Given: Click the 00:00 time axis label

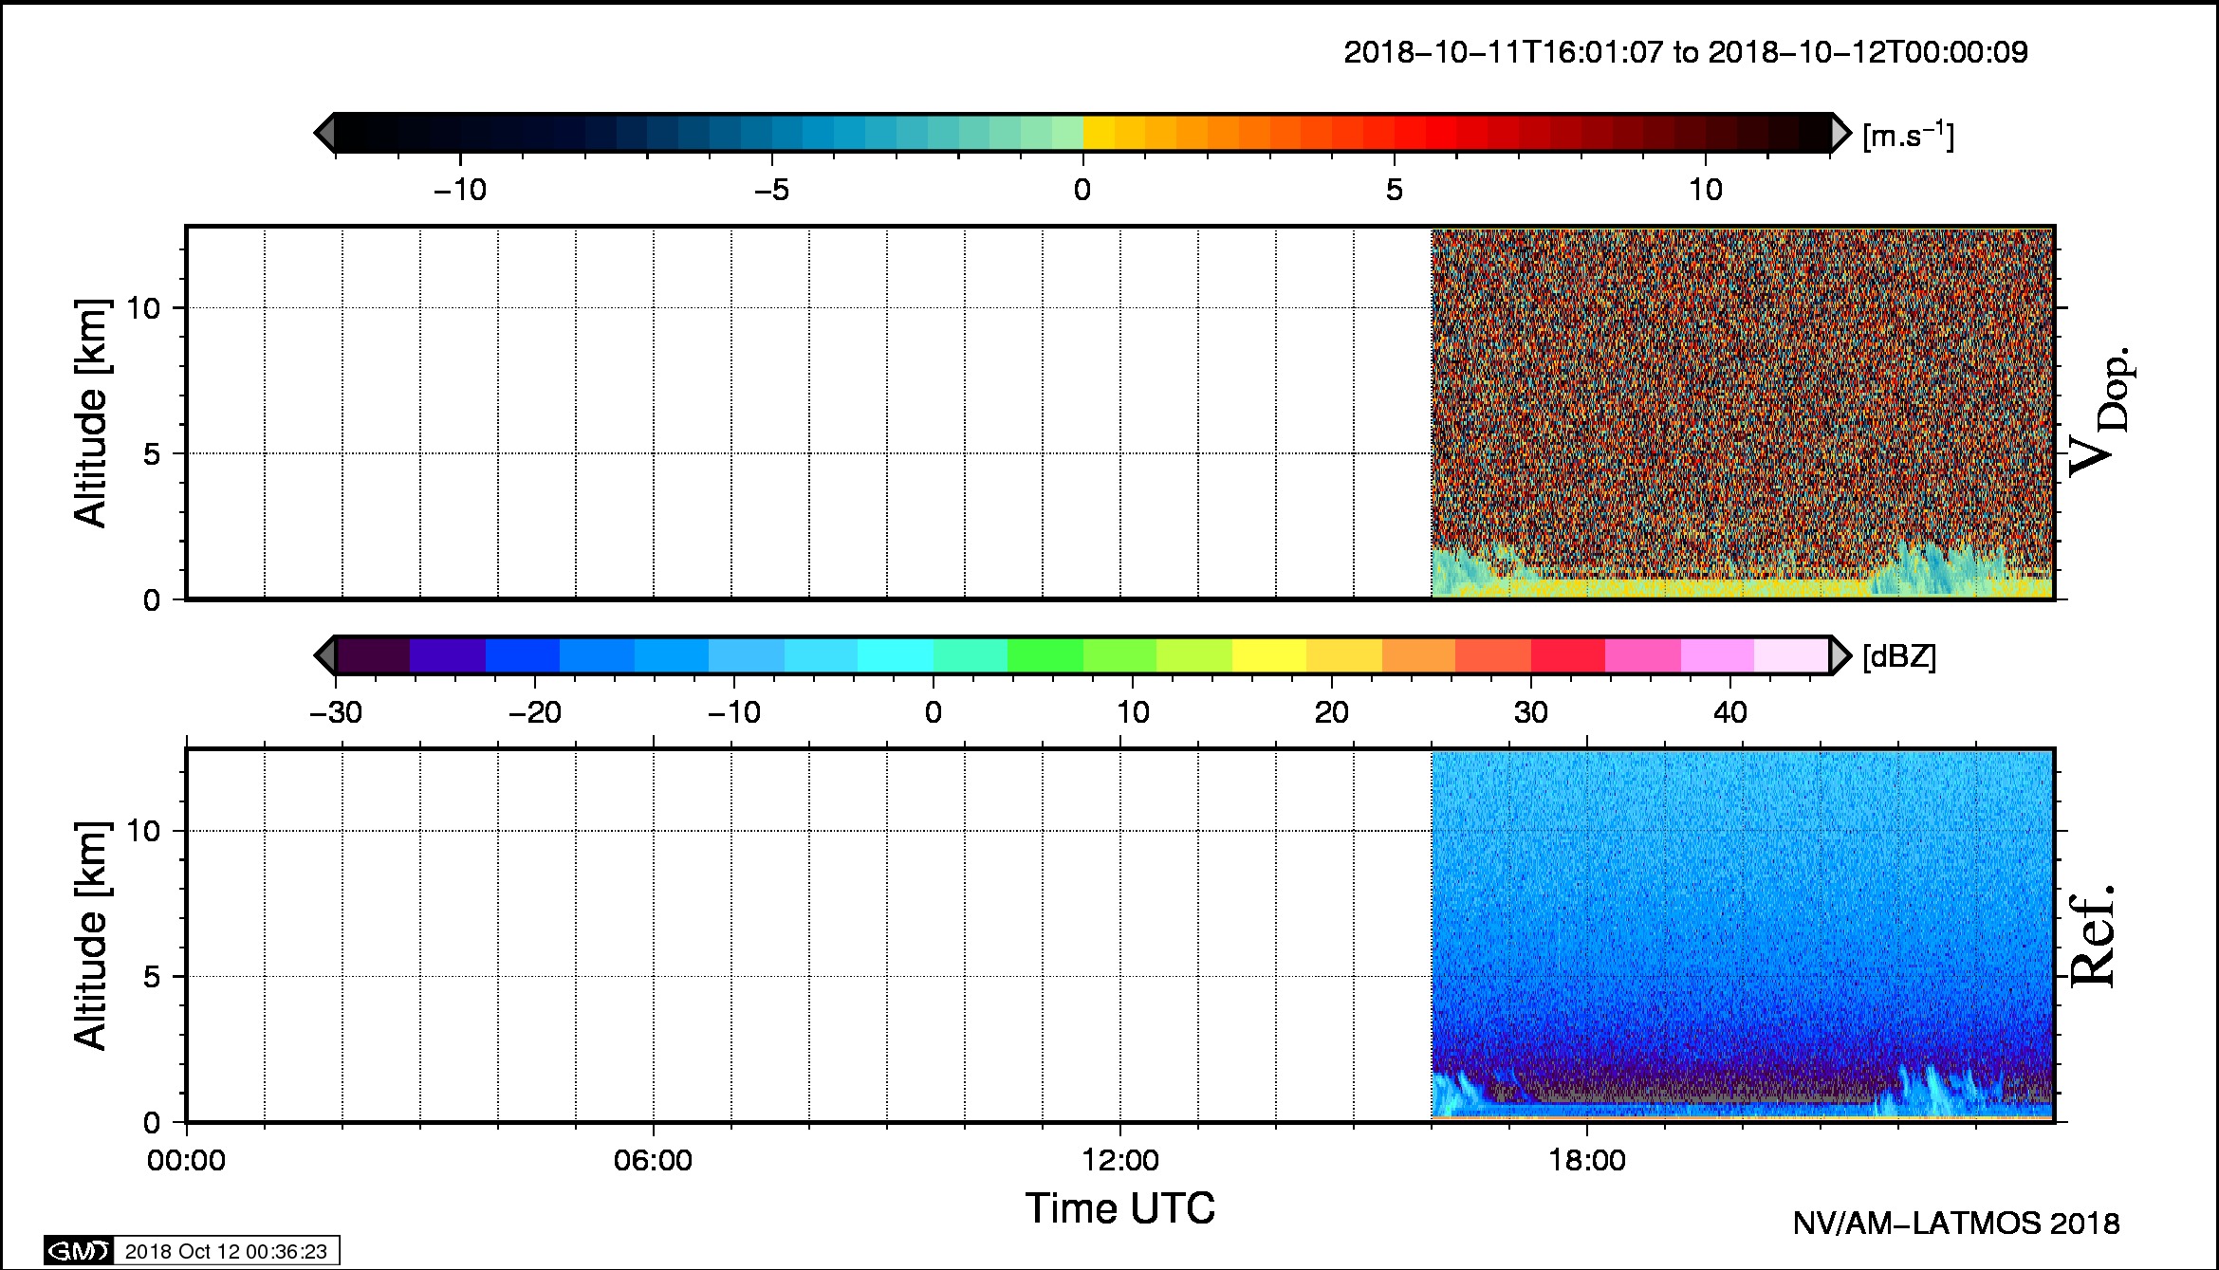Looking at the screenshot, I should pos(187,1161).
